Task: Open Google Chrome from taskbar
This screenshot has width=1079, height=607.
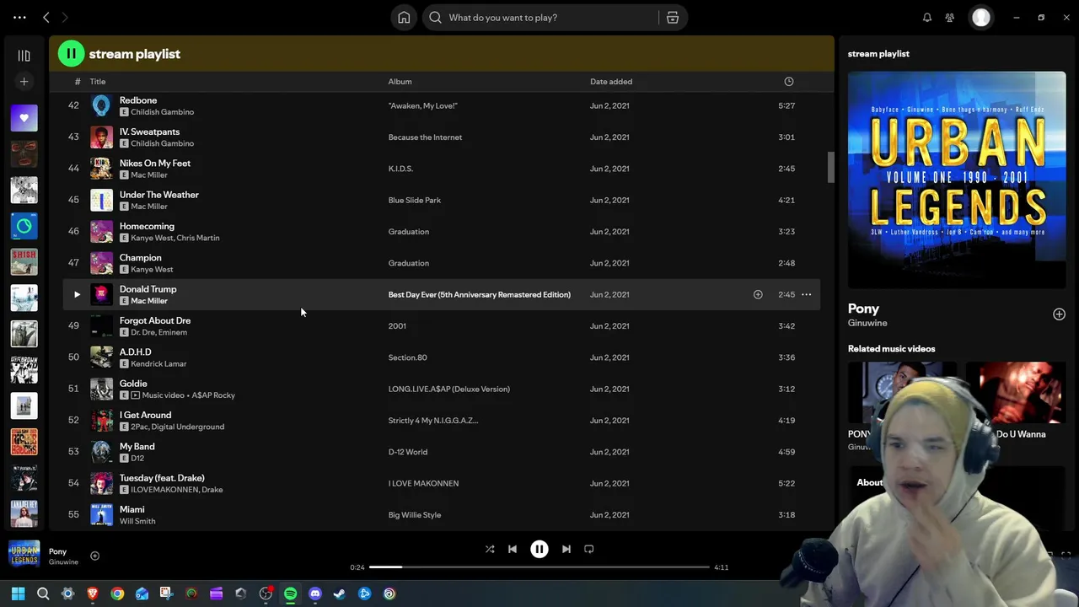Action: (117, 594)
